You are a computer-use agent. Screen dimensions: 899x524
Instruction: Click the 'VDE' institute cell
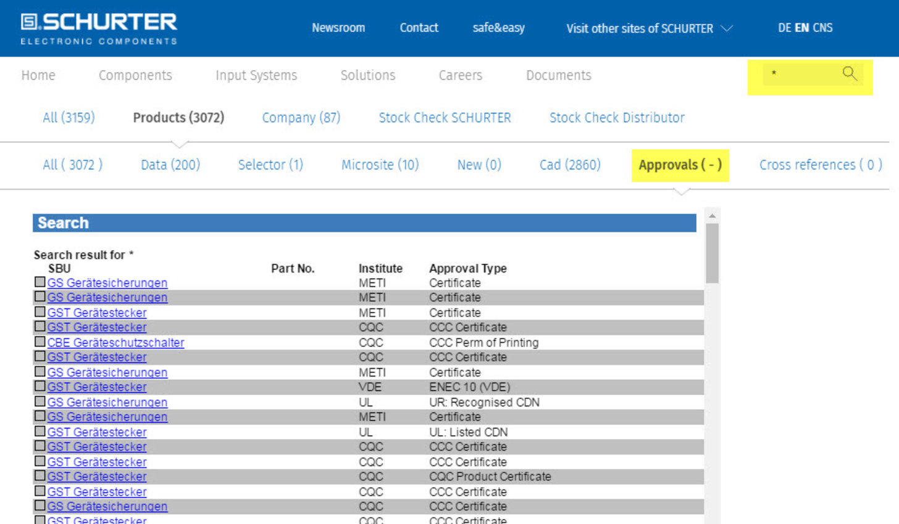tap(370, 387)
